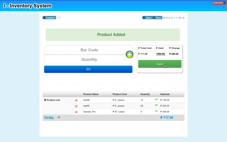Remove test05 using its cart icon

pyautogui.click(x=76, y=106)
